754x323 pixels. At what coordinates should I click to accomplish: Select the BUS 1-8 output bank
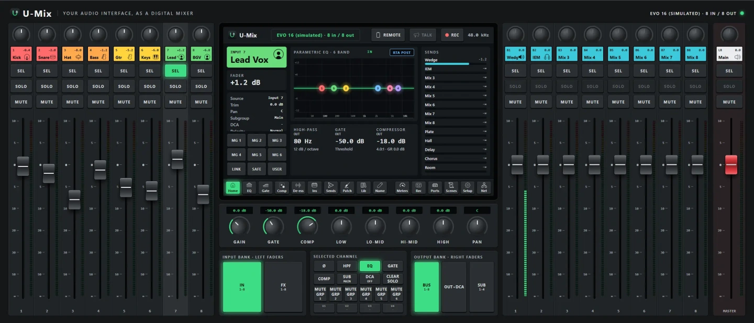426,287
